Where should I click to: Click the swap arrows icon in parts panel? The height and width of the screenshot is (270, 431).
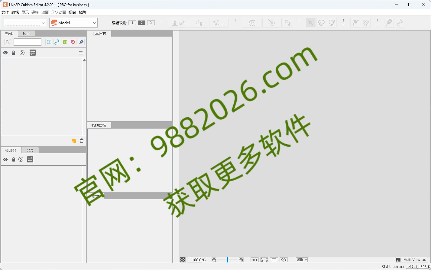coord(33,53)
